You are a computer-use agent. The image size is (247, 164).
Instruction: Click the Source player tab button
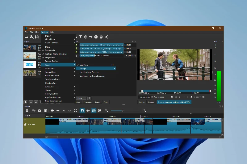tap(142, 102)
